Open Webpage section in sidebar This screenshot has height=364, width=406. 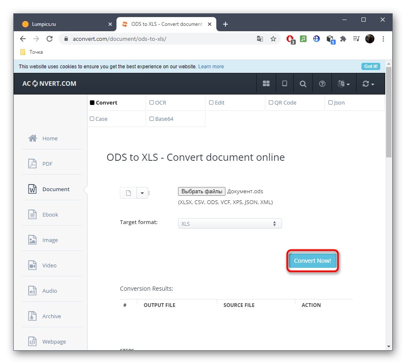tap(52, 342)
